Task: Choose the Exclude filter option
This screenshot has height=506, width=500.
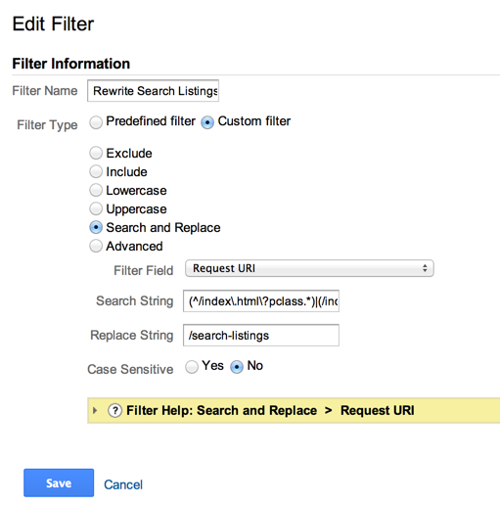Action: 96,153
